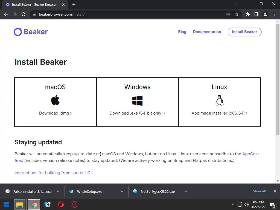Open the Windows Start menu
280x210 pixels.
pos(7,205)
